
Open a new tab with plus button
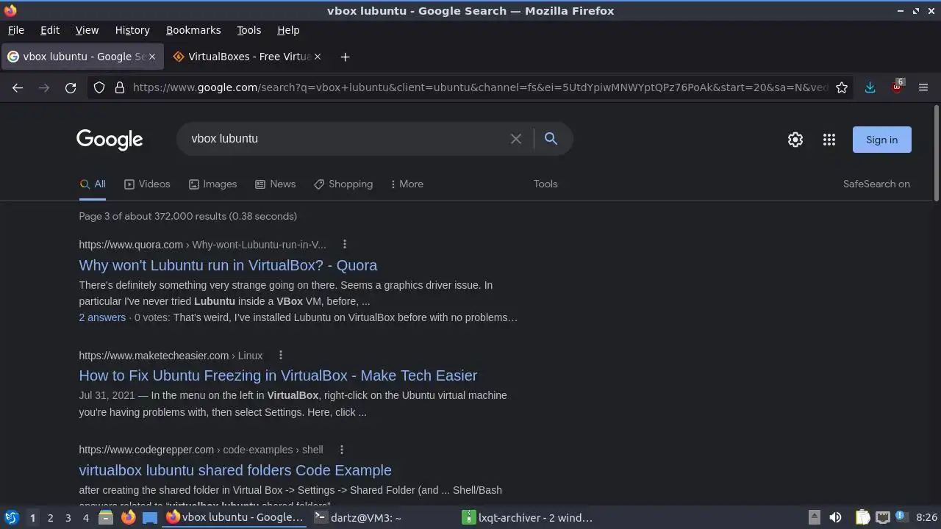coord(345,57)
